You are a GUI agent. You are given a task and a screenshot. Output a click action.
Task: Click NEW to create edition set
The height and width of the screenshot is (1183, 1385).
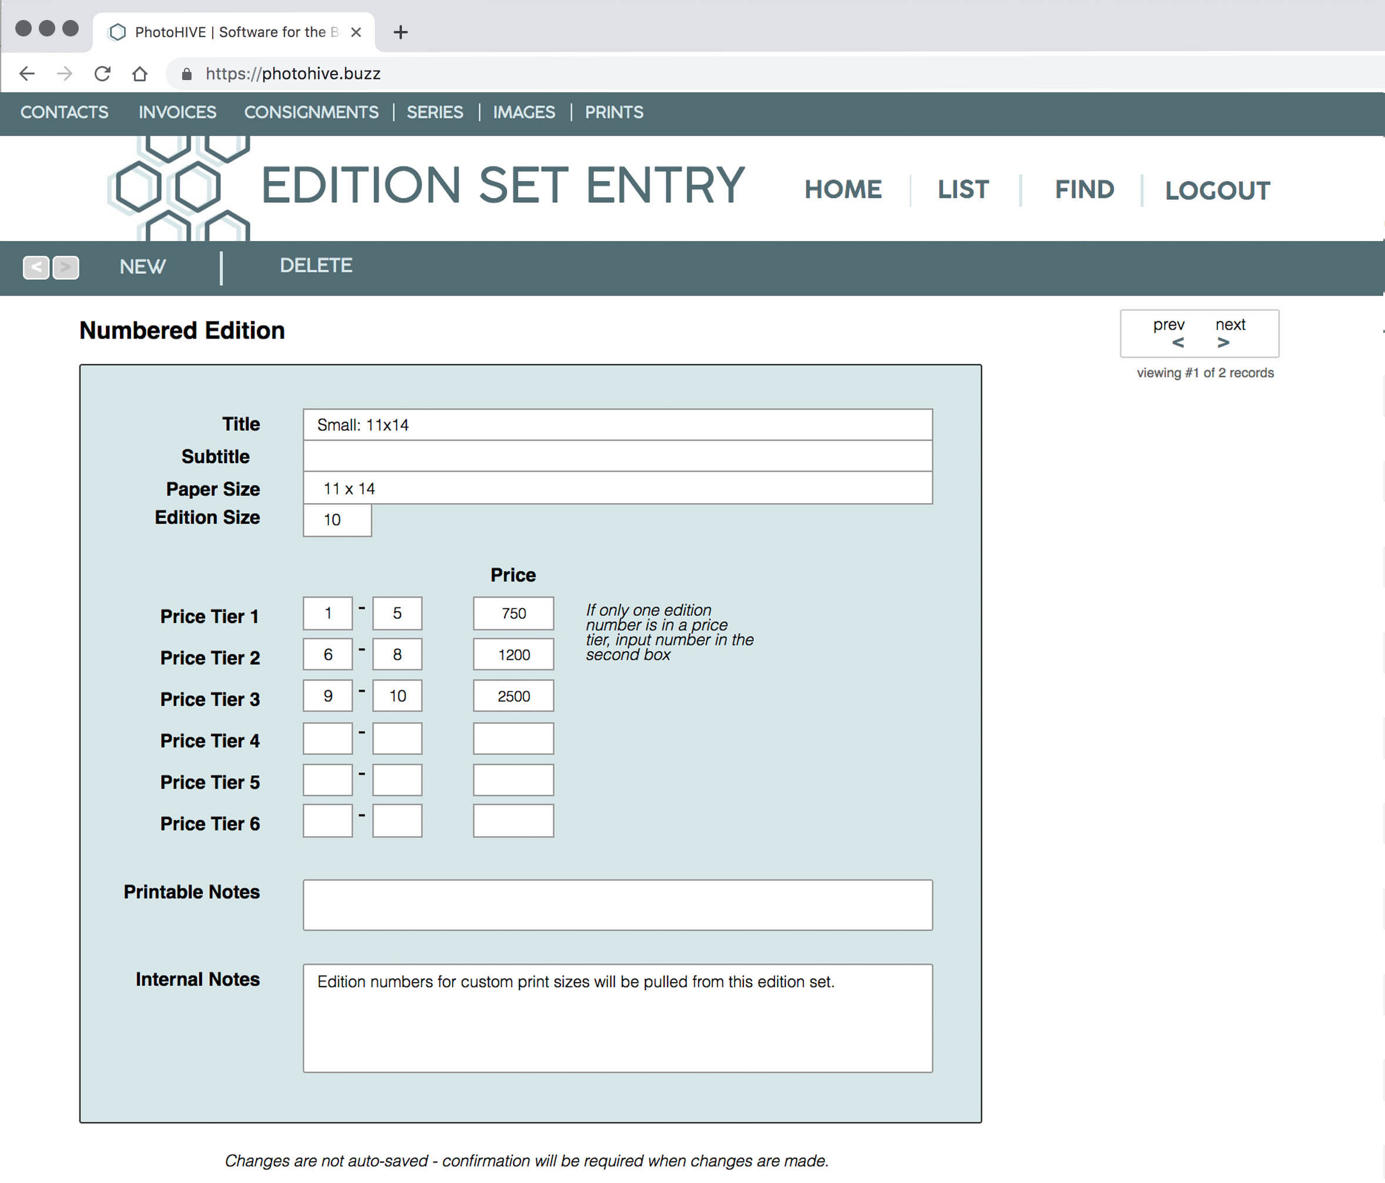coord(142,267)
